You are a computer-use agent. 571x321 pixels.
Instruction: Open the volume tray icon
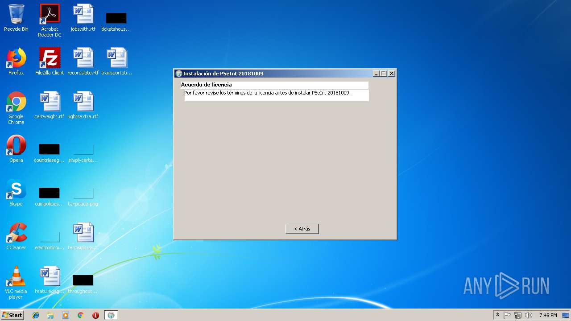[529, 315]
